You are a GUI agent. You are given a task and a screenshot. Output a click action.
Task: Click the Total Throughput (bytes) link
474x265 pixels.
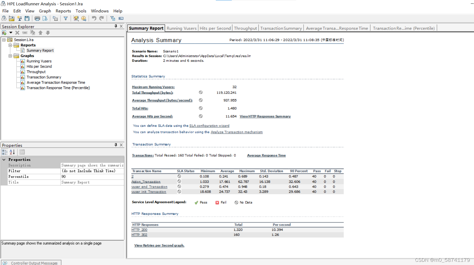coord(153,93)
